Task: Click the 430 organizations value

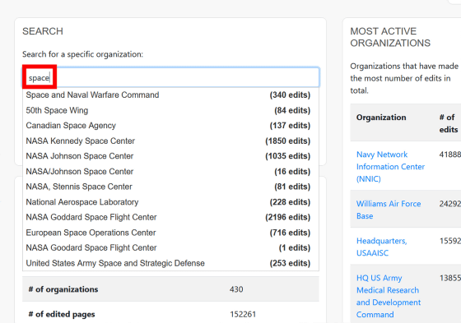Action: point(236,289)
